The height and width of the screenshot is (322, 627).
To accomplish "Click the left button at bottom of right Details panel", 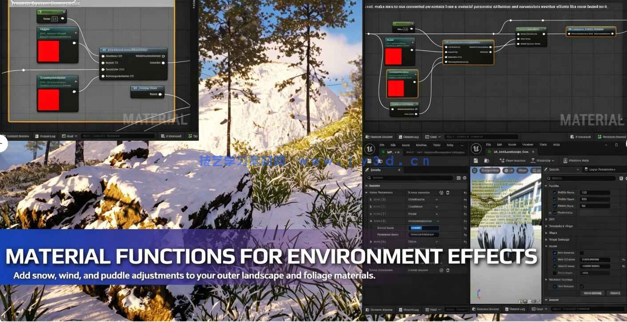I will (x=592, y=293).
